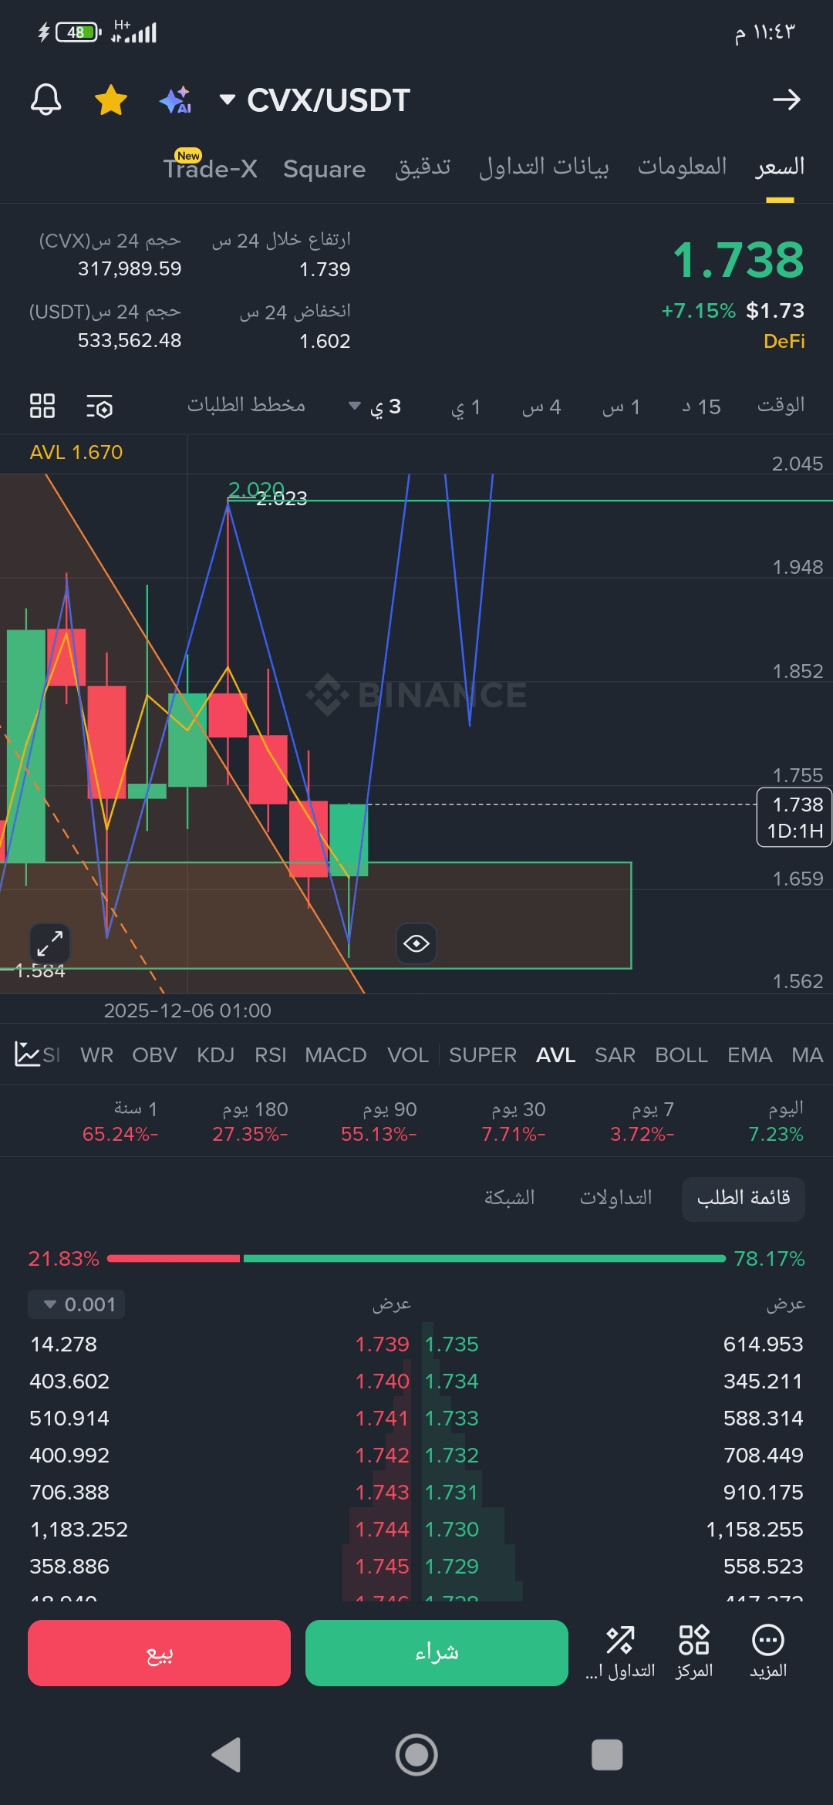Viewport: 833px width, 1805px height.
Task: Select the السعر tab
Action: [780, 167]
